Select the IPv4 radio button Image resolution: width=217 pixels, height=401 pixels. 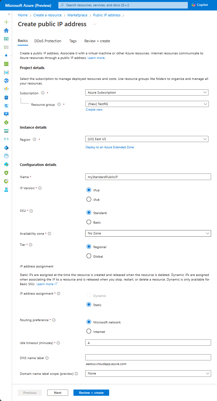tap(89, 190)
